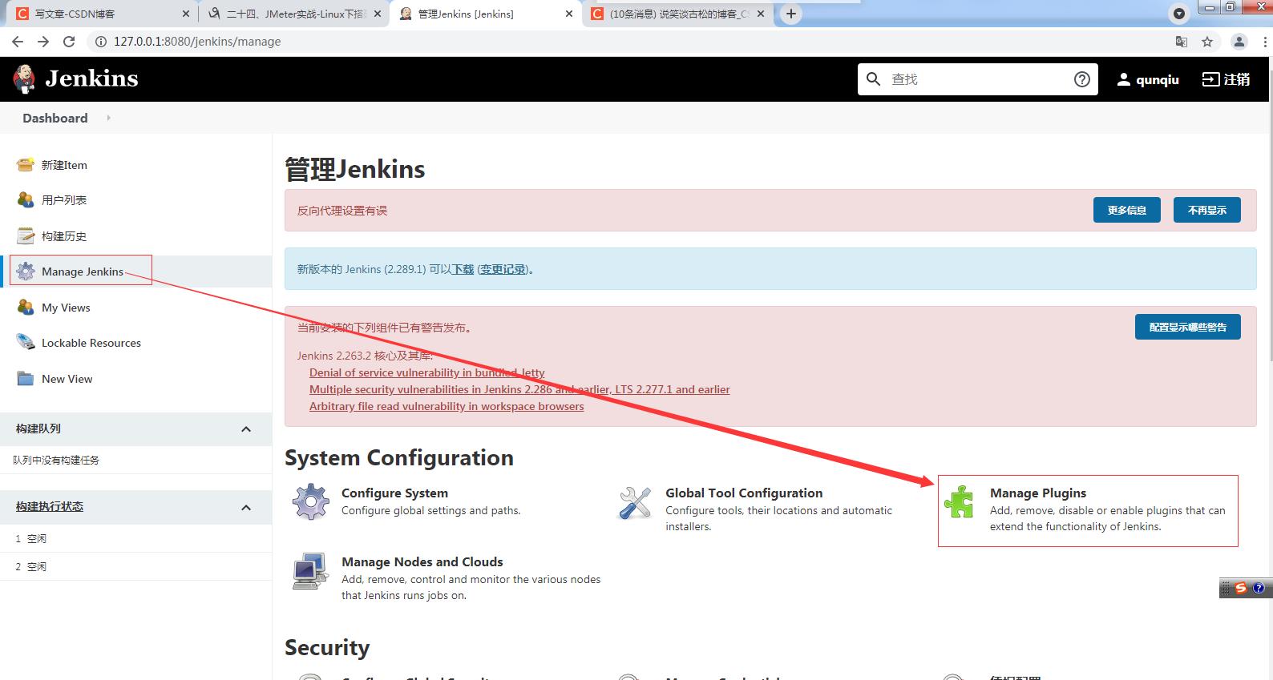The image size is (1273, 680).
Task: Click the Manage Nodes and Clouds computer icon
Action: 310,571
